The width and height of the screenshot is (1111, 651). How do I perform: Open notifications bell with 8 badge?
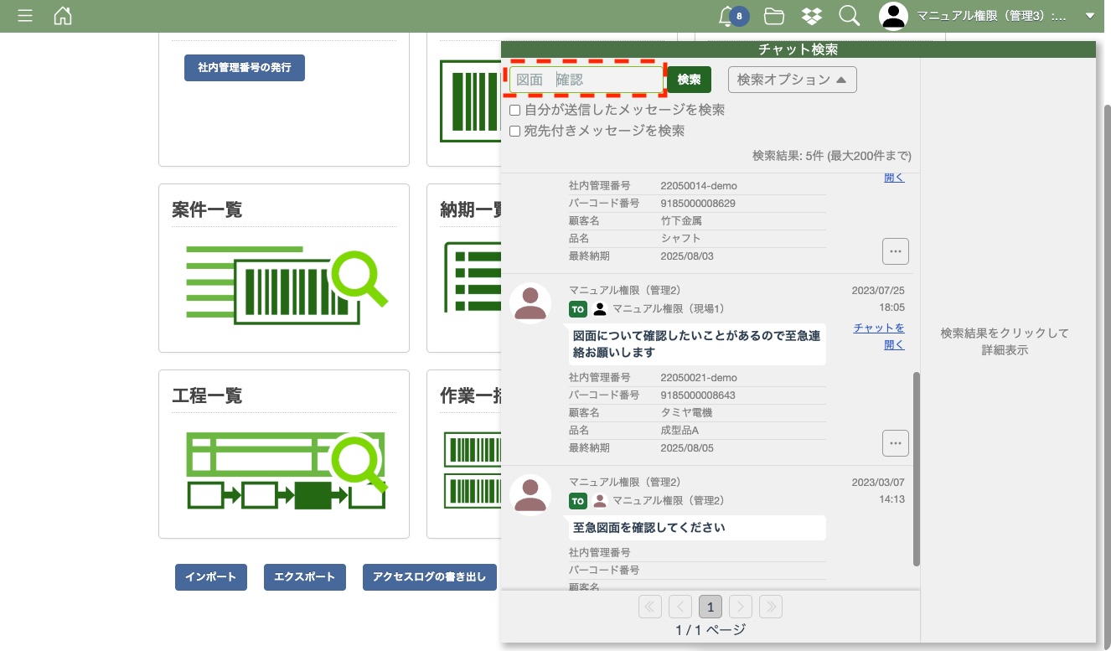pos(727,16)
